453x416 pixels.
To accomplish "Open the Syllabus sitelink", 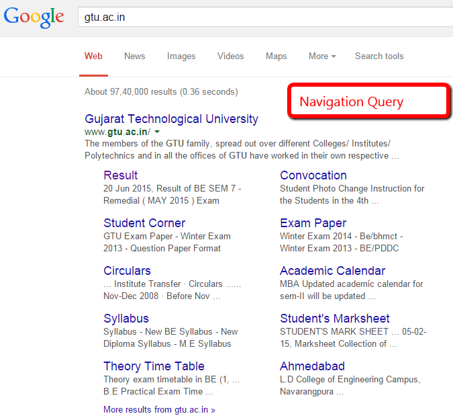I will point(126,319).
